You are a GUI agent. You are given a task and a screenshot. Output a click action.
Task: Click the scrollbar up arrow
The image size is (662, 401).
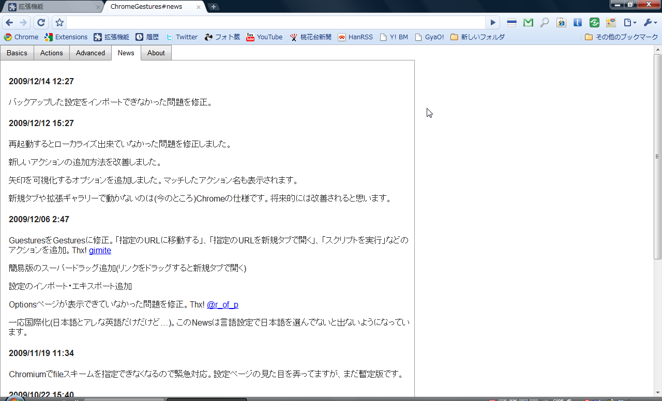(658, 50)
